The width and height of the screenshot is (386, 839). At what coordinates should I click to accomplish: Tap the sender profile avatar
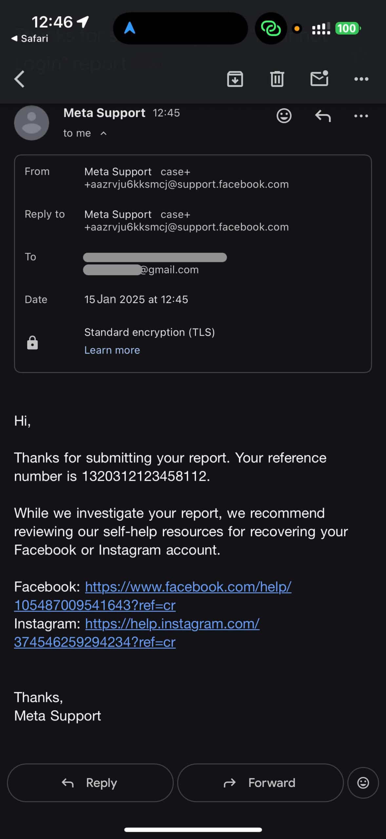pyautogui.click(x=31, y=123)
